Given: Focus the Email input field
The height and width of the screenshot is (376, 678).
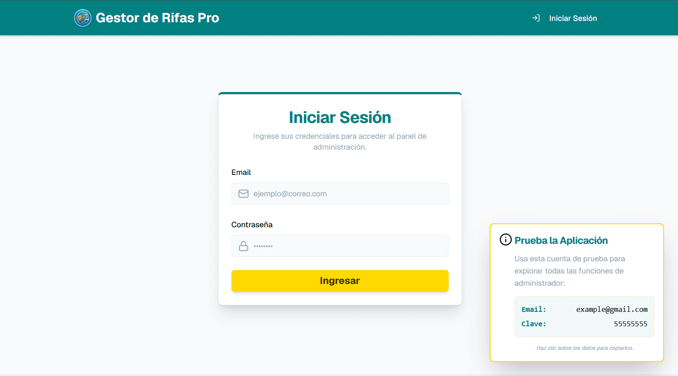Looking at the screenshot, I should [x=340, y=194].
